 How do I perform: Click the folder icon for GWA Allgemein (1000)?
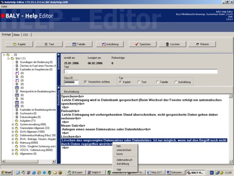coord(17,132)
